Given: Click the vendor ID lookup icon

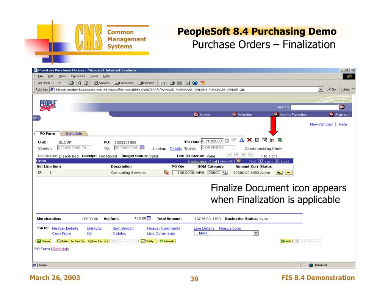Looking at the screenshot, I should [142, 148].
